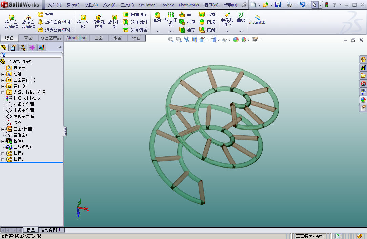The height and width of the screenshot is (239, 367).
Task: Select the 线性阵列 linear pattern tool
Action: click(171, 19)
